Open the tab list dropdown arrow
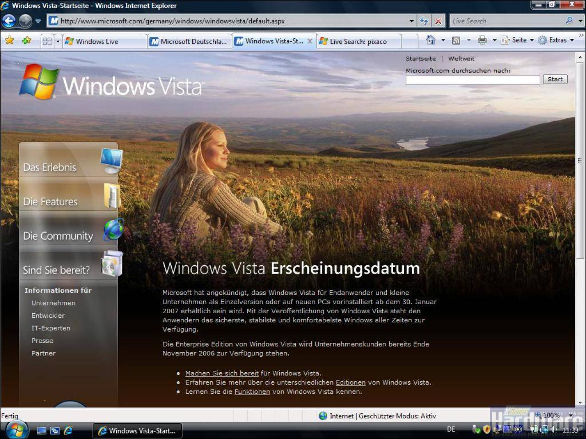 pyautogui.click(x=58, y=41)
